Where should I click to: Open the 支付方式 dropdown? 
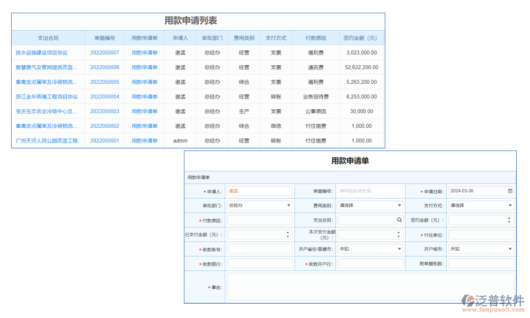pyautogui.click(x=509, y=205)
